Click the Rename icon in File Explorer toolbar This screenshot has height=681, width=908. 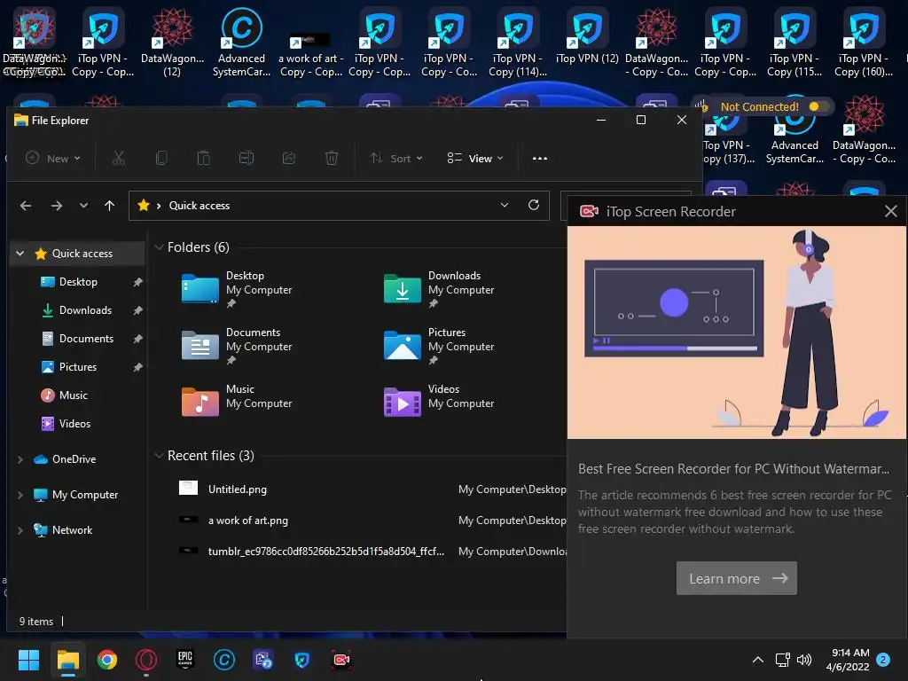(x=247, y=158)
